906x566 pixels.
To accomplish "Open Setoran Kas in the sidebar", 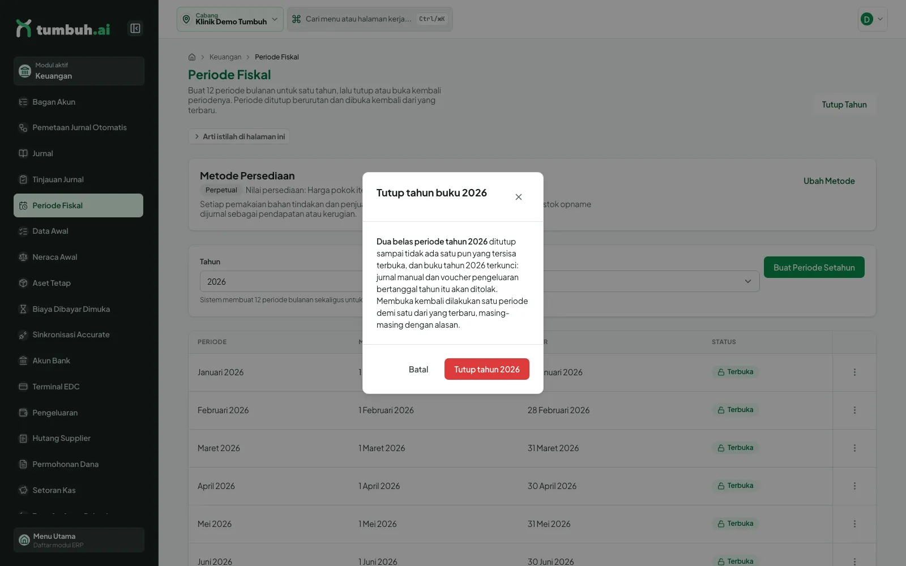I will (x=78, y=490).
